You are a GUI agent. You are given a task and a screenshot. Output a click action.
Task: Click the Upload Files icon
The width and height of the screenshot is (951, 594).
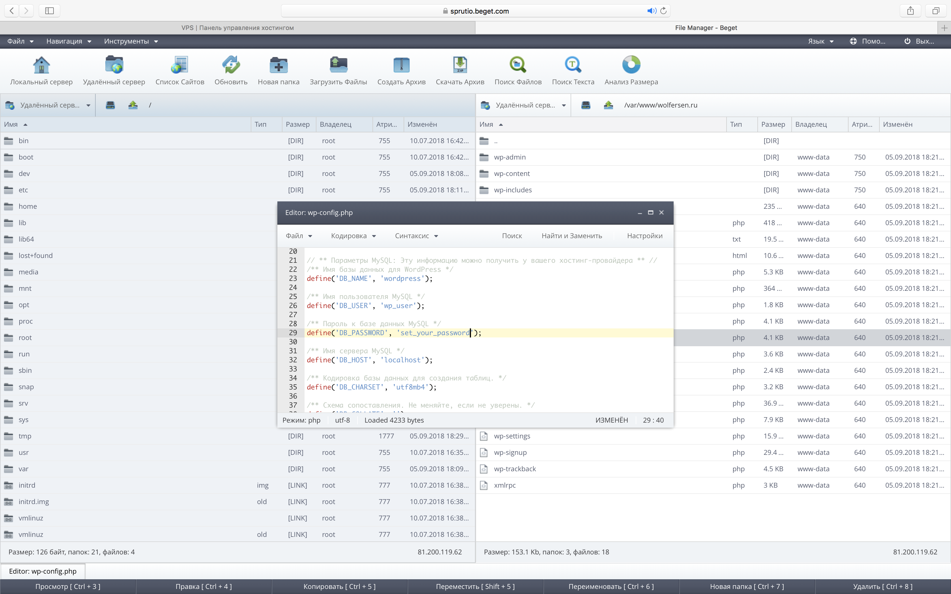pyautogui.click(x=338, y=65)
